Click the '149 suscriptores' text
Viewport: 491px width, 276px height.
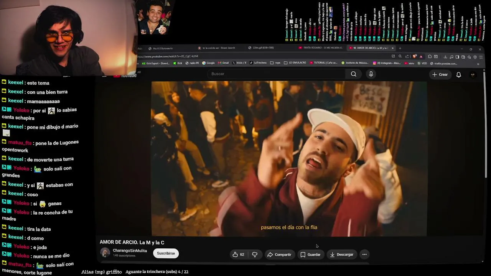coord(124,256)
